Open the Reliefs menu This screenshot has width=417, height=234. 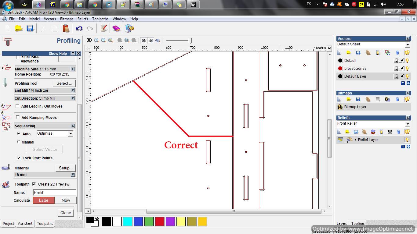pos(83,19)
